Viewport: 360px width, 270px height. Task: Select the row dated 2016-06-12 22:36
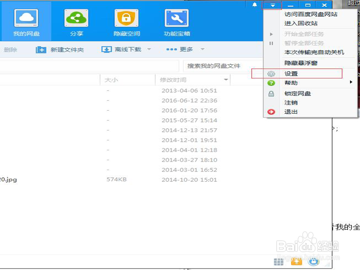[165, 100]
